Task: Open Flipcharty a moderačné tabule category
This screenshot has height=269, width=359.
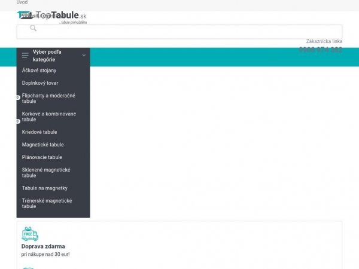Action: 48,98
